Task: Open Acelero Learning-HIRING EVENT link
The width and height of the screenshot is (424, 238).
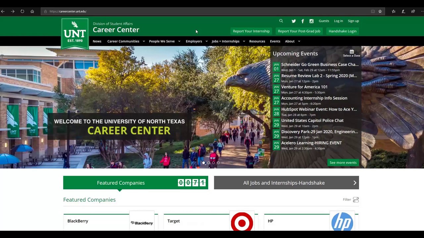Action: click(x=311, y=143)
